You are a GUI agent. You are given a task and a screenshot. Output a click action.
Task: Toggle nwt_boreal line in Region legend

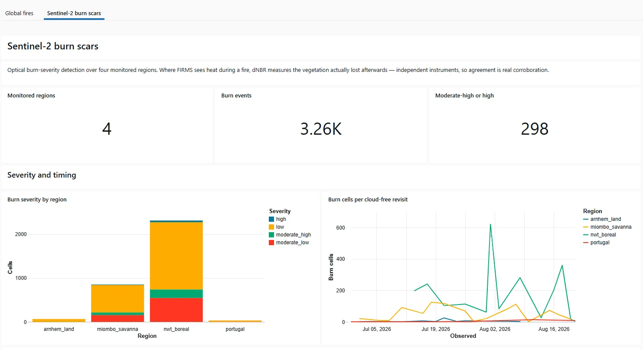click(x=600, y=235)
